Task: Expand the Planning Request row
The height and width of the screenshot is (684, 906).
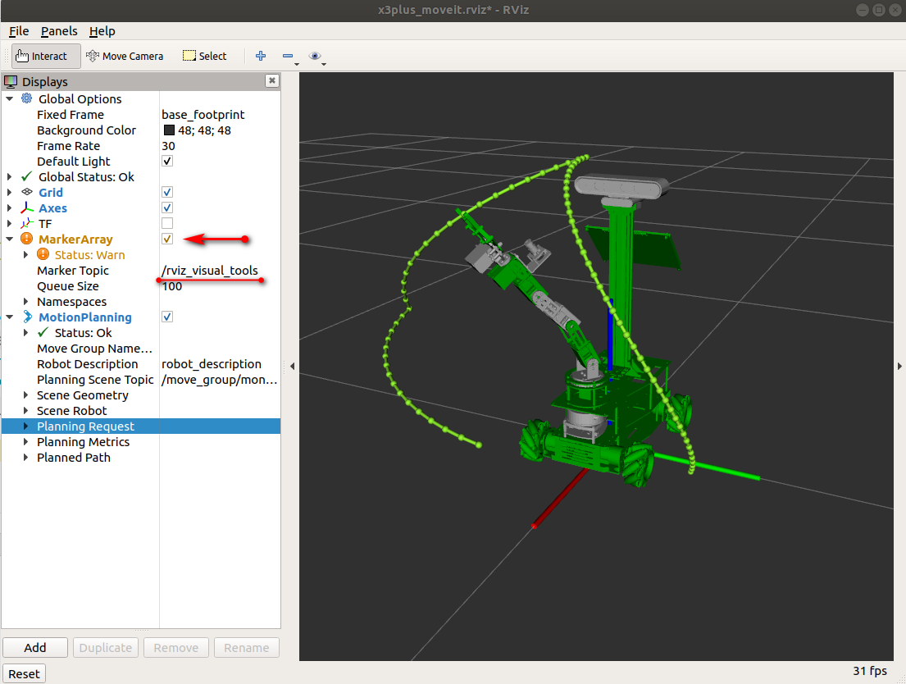Action: (x=25, y=426)
